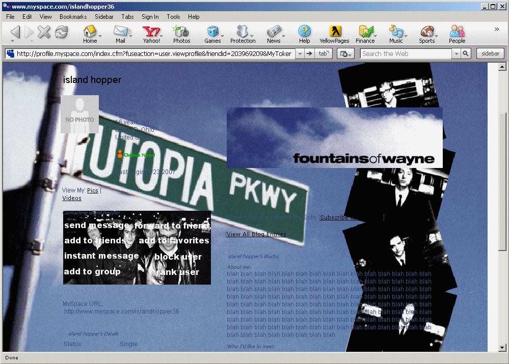This screenshot has height=364, width=509.
Task: Stop loading the page
Action: tap(44, 32)
